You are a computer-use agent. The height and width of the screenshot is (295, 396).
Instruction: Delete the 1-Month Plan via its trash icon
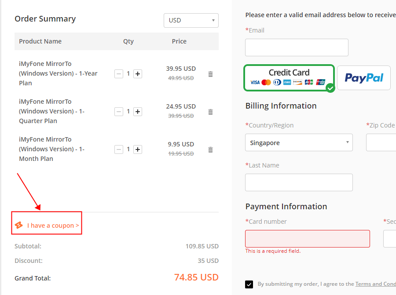click(x=210, y=149)
